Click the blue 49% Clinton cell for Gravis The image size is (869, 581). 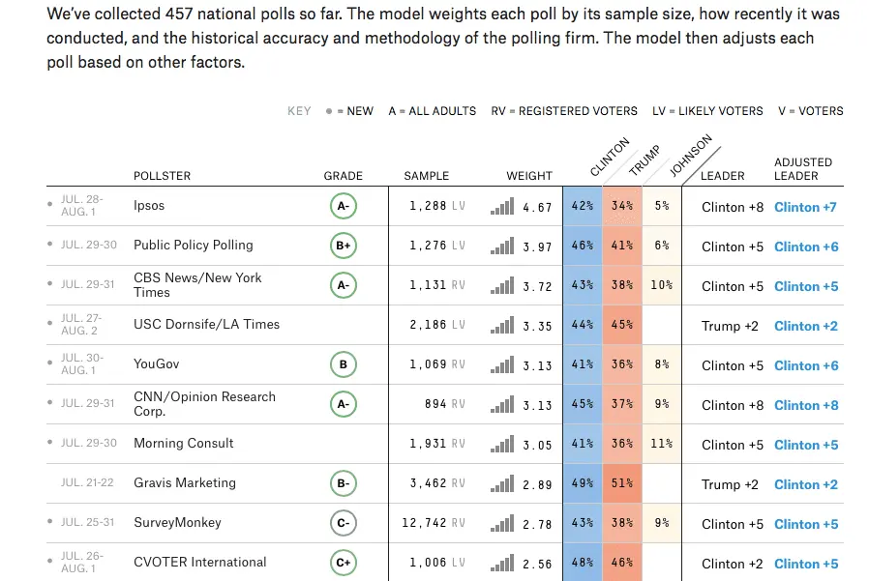coord(582,484)
